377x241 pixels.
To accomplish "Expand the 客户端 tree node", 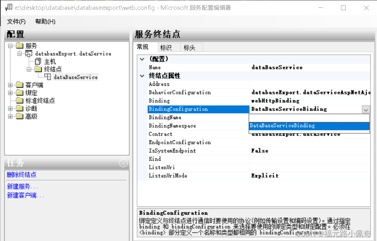I will coord(10,85).
